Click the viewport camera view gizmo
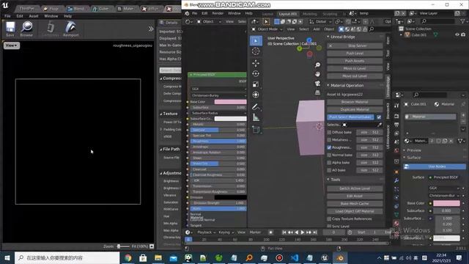469x264 pixels. coord(317,83)
